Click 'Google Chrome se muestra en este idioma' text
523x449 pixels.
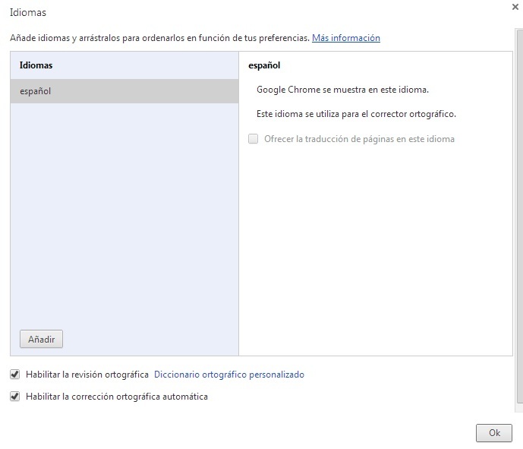coord(342,89)
